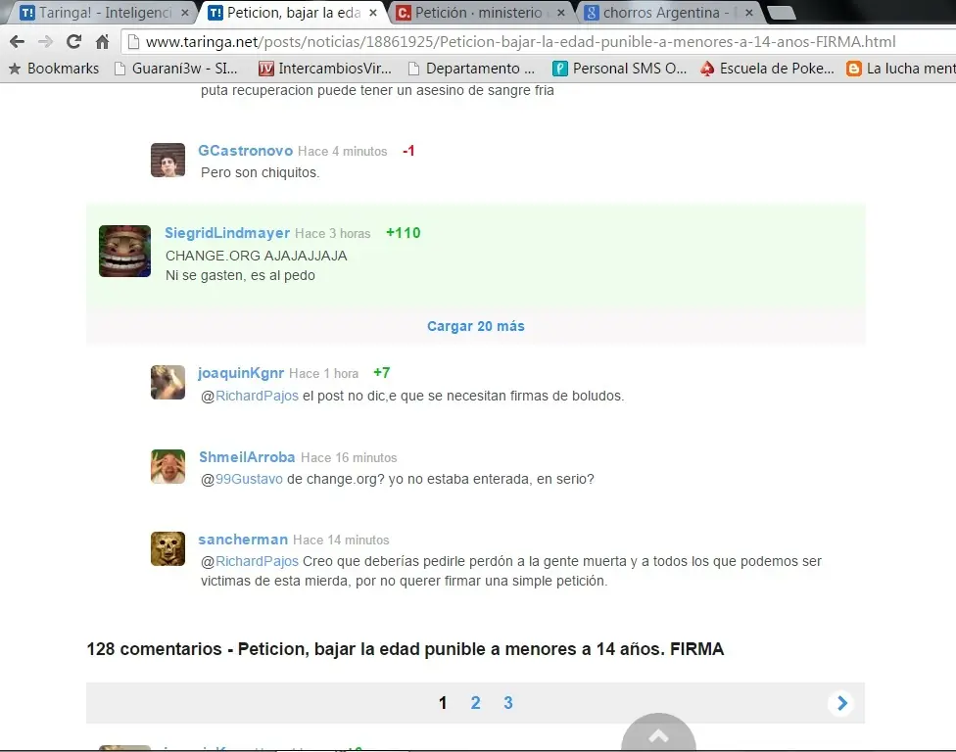Click ShmeilArroba's avatar picture
Screen dimensions: 956x752
coord(167,467)
